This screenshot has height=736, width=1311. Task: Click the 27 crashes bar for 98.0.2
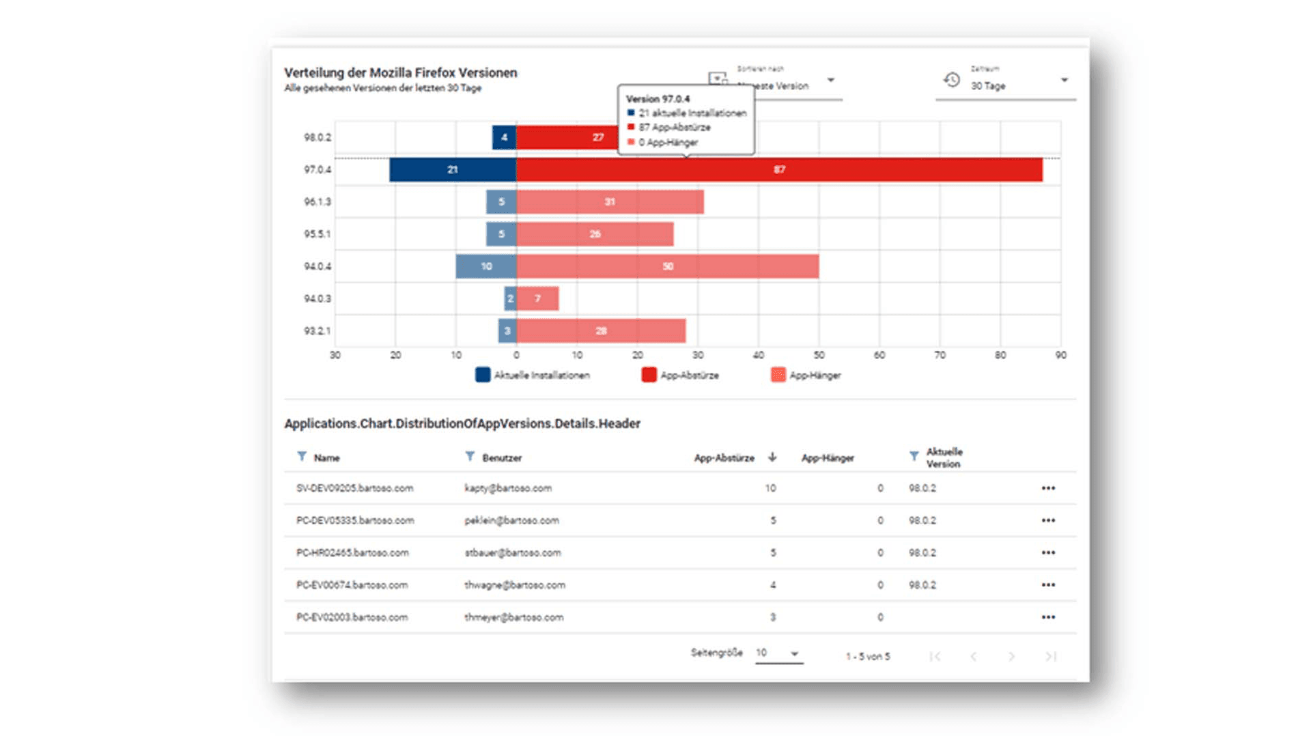pyautogui.click(x=567, y=137)
